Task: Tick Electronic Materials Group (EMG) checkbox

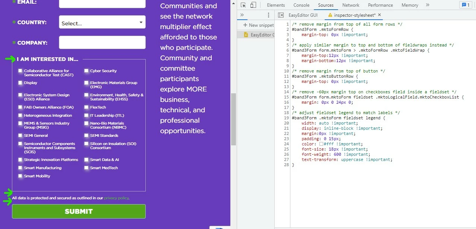Action: pos(86,83)
